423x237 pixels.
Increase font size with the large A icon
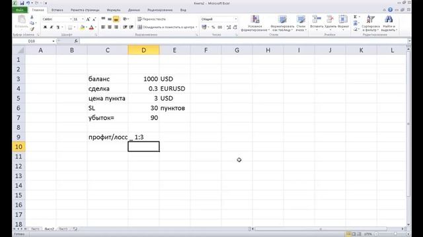click(x=88, y=19)
